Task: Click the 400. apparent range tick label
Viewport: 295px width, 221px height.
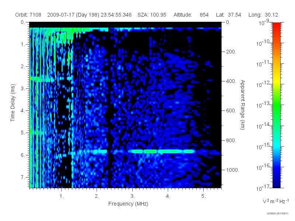Action: [x=231, y=81]
